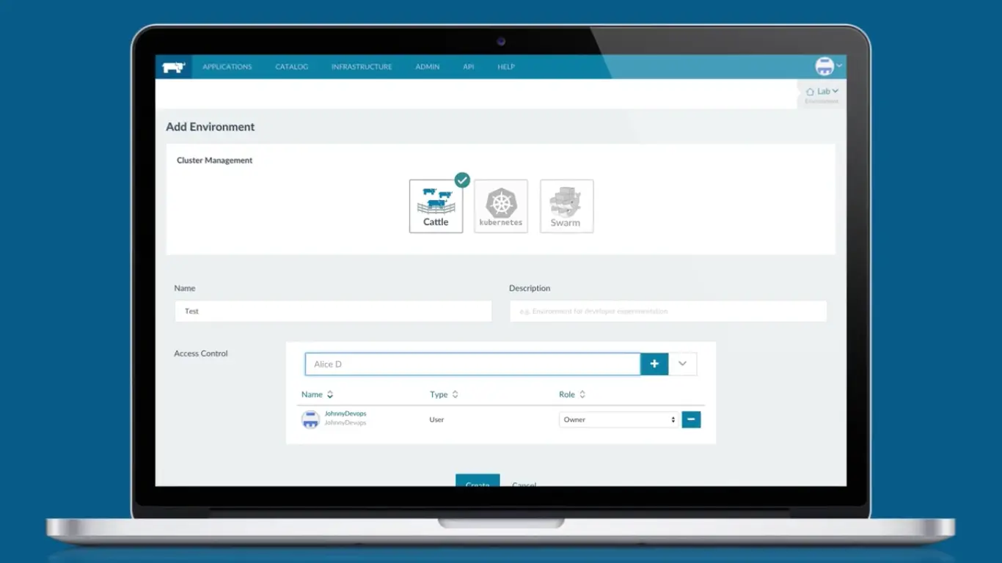Click the Access Control label

click(x=201, y=353)
